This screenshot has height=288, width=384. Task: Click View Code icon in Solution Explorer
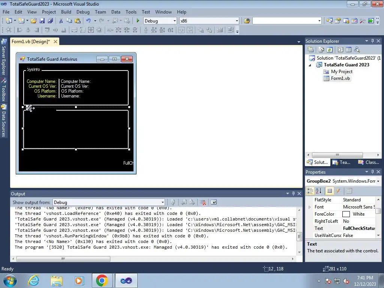340,49
